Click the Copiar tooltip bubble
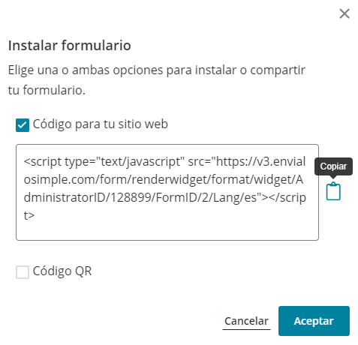 point(333,166)
